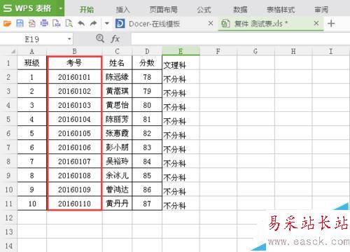This screenshot has height=252, width=350.
Task: Open the 开始 ribbon tab
Action: (x=87, y=10)
